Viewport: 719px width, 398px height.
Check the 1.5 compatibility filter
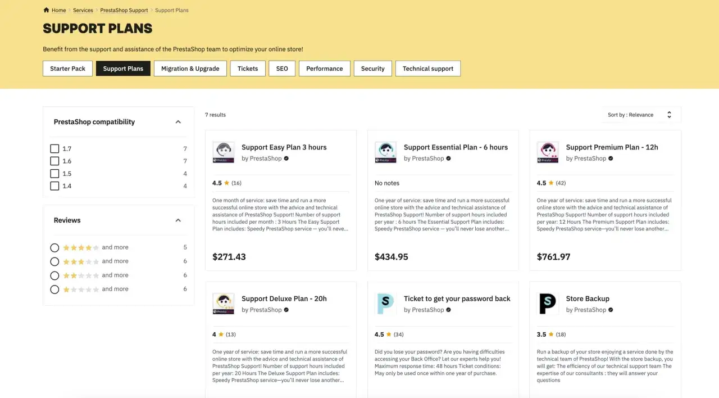(54, 174)
